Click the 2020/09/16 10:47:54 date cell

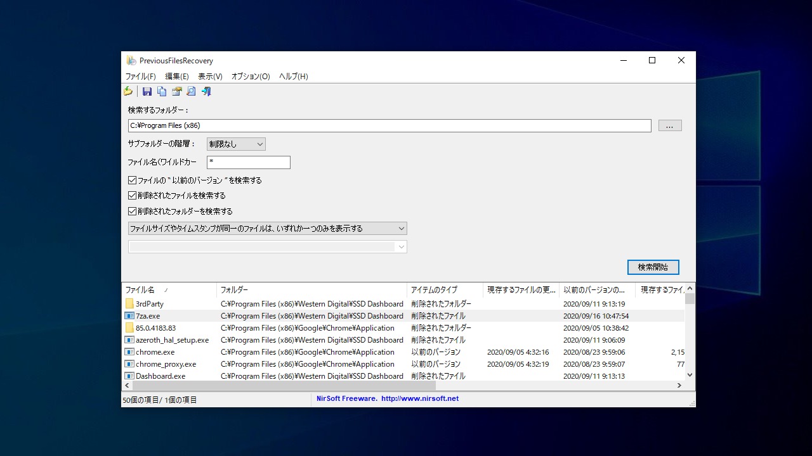596,316
